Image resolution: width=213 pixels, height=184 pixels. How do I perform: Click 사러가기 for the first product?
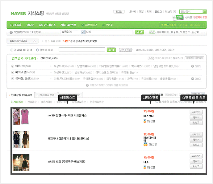point(195,113)
